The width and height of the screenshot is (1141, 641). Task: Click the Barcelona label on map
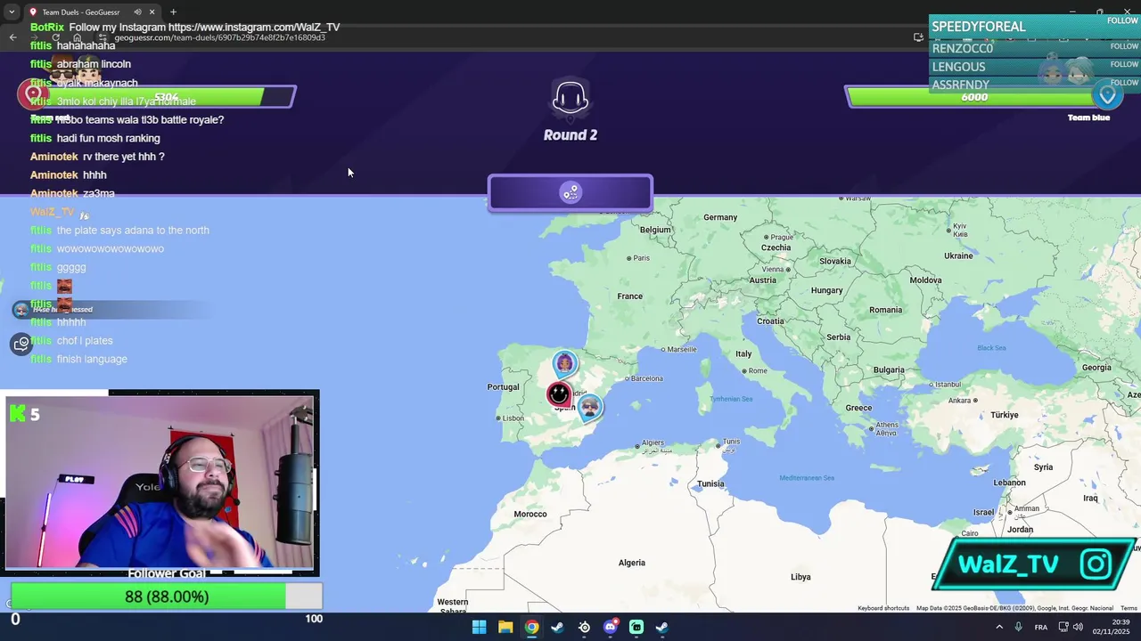[x=647, y=378]
